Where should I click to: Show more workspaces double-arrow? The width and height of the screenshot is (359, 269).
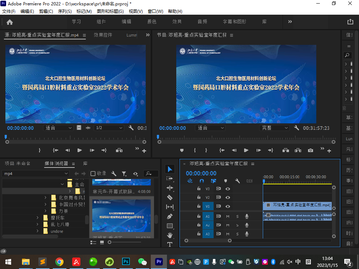pos(290,22)
